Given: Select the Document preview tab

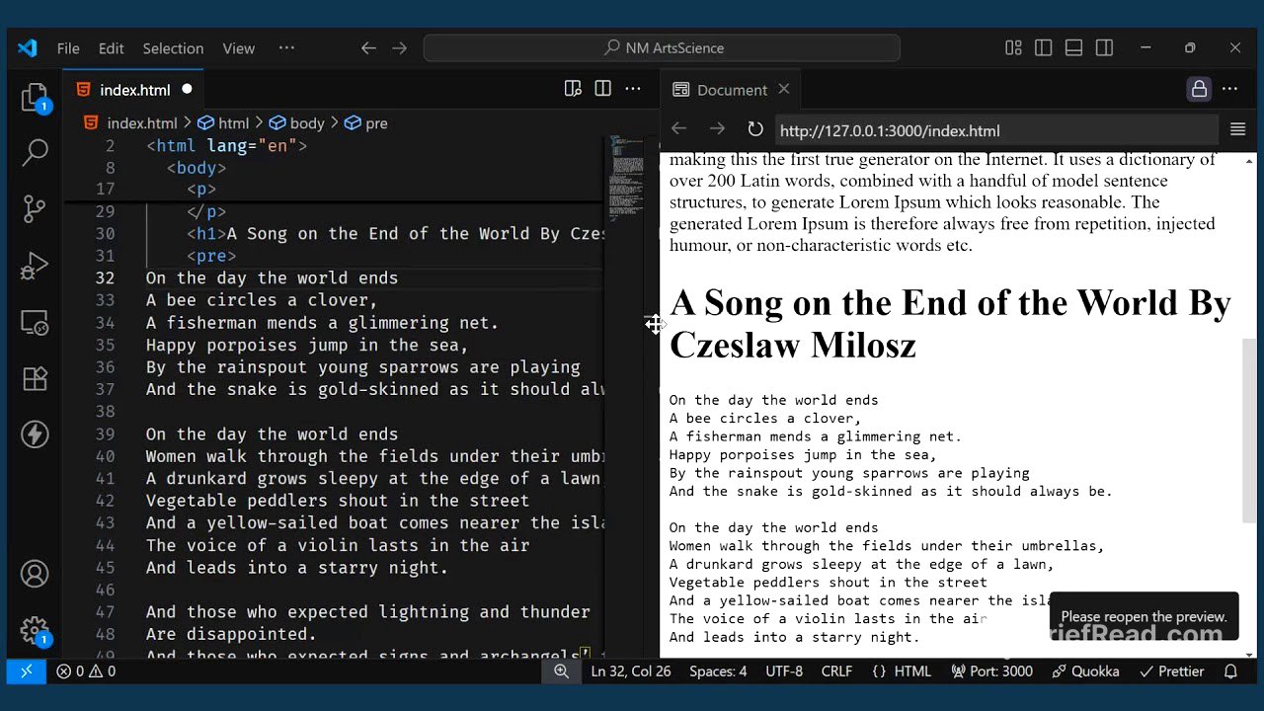Looking at the screenshot, I should tap(731, 90).
